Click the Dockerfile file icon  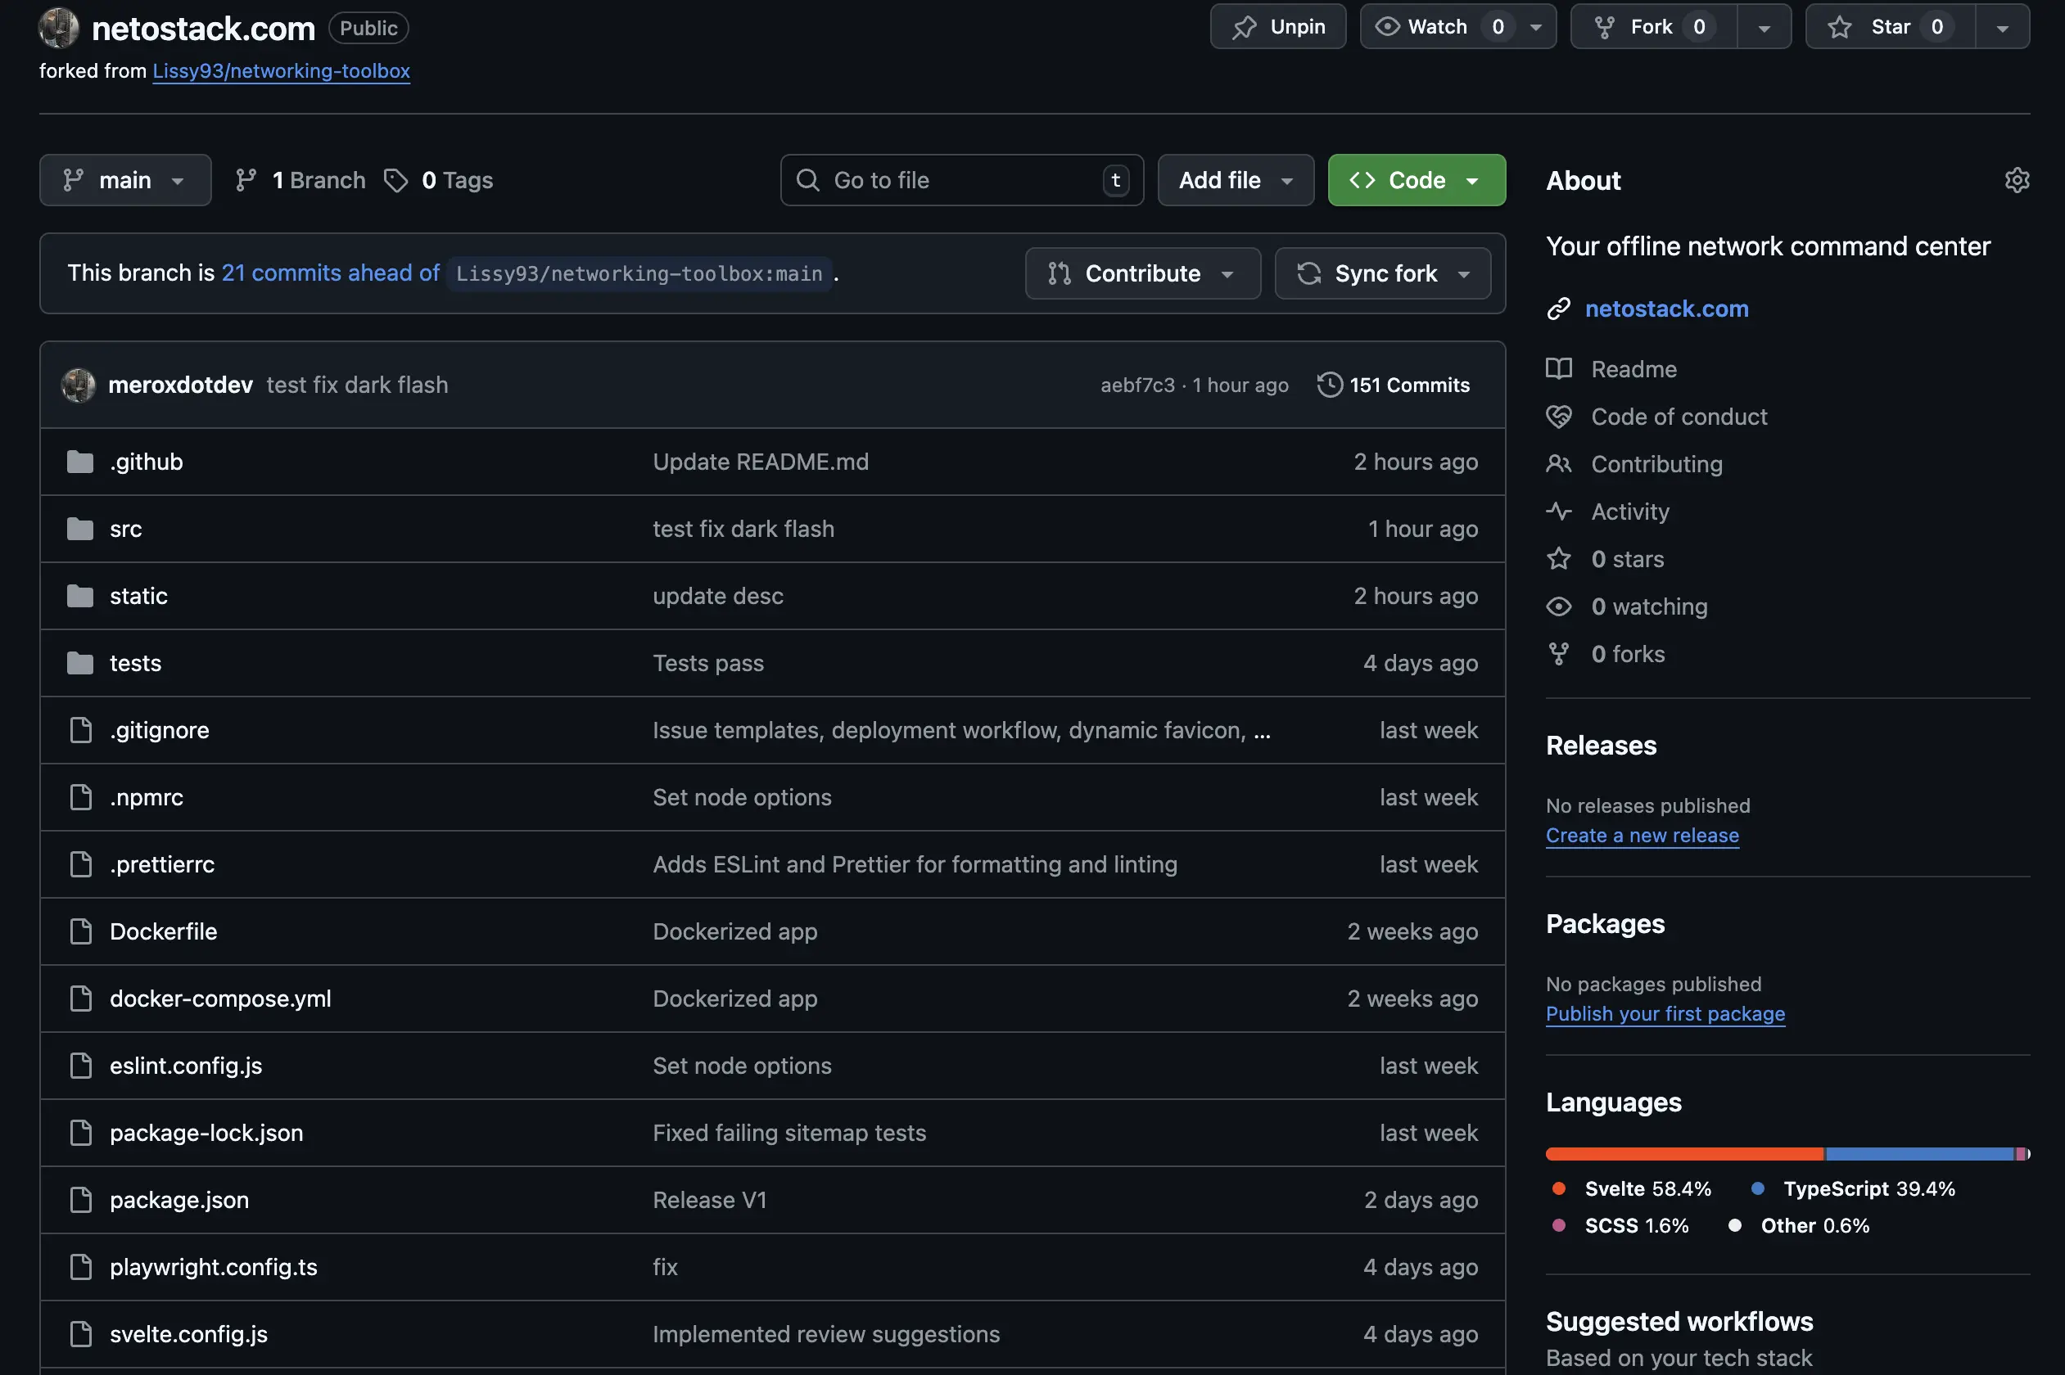(79, 931)
